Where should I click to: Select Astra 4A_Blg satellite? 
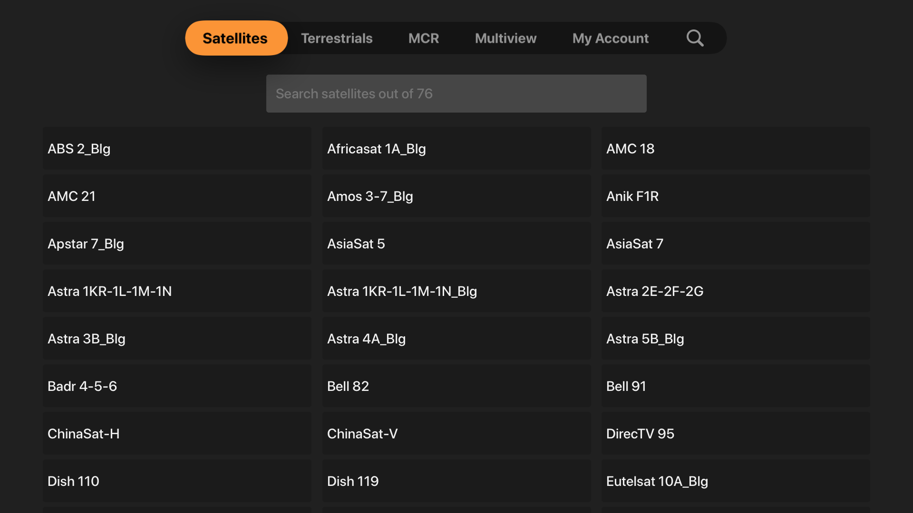(456, 339)
